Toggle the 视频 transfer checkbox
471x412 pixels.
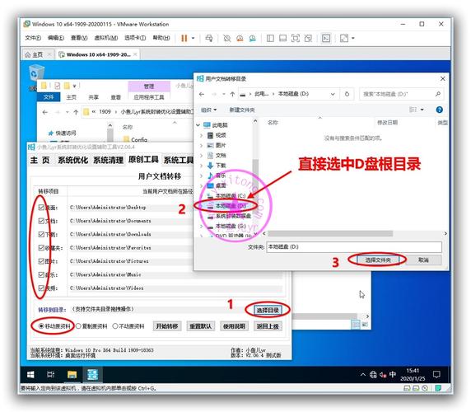(41, 288)
